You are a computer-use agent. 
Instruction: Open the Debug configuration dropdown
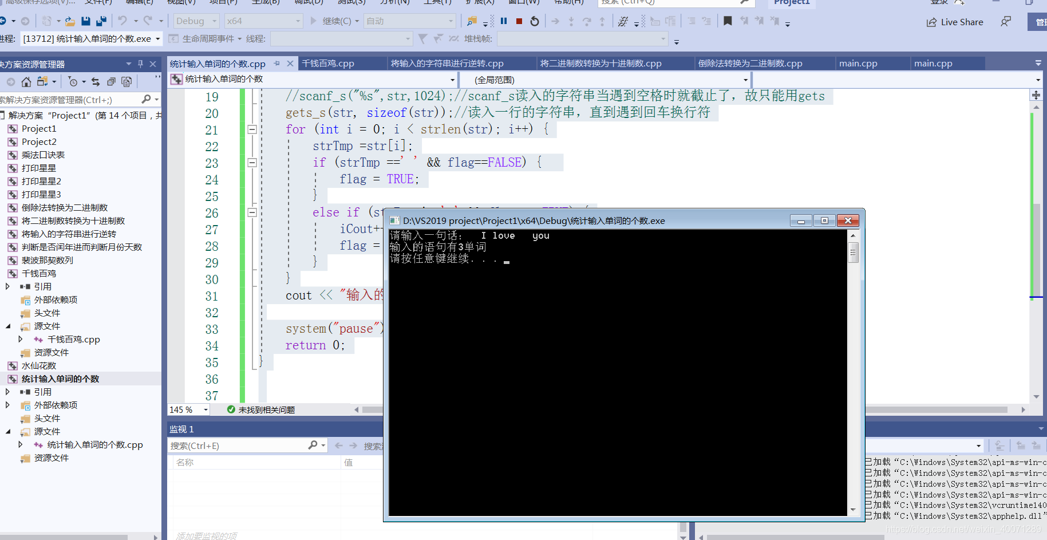196,21
